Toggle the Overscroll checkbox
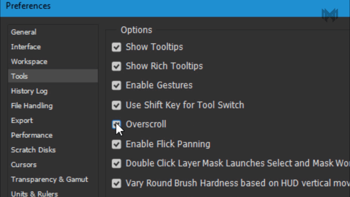This screenshot has width=350, height=197. point(116,124)
